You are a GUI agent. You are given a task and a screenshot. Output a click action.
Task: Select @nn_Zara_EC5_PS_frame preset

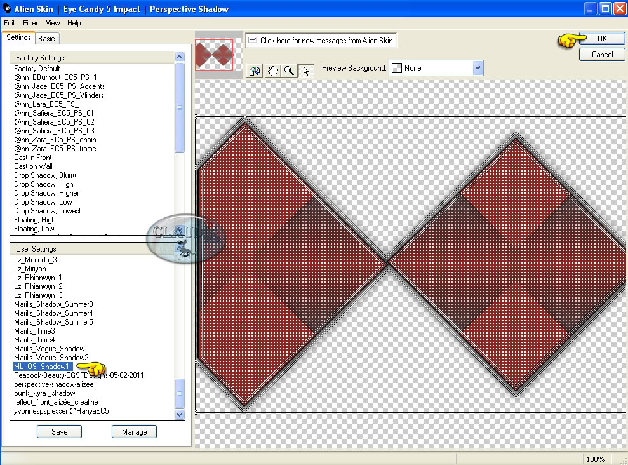(55, 149)
